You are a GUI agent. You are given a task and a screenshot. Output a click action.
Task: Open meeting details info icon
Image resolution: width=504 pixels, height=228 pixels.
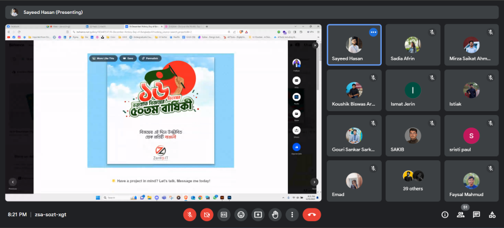(x=445, y=215)
